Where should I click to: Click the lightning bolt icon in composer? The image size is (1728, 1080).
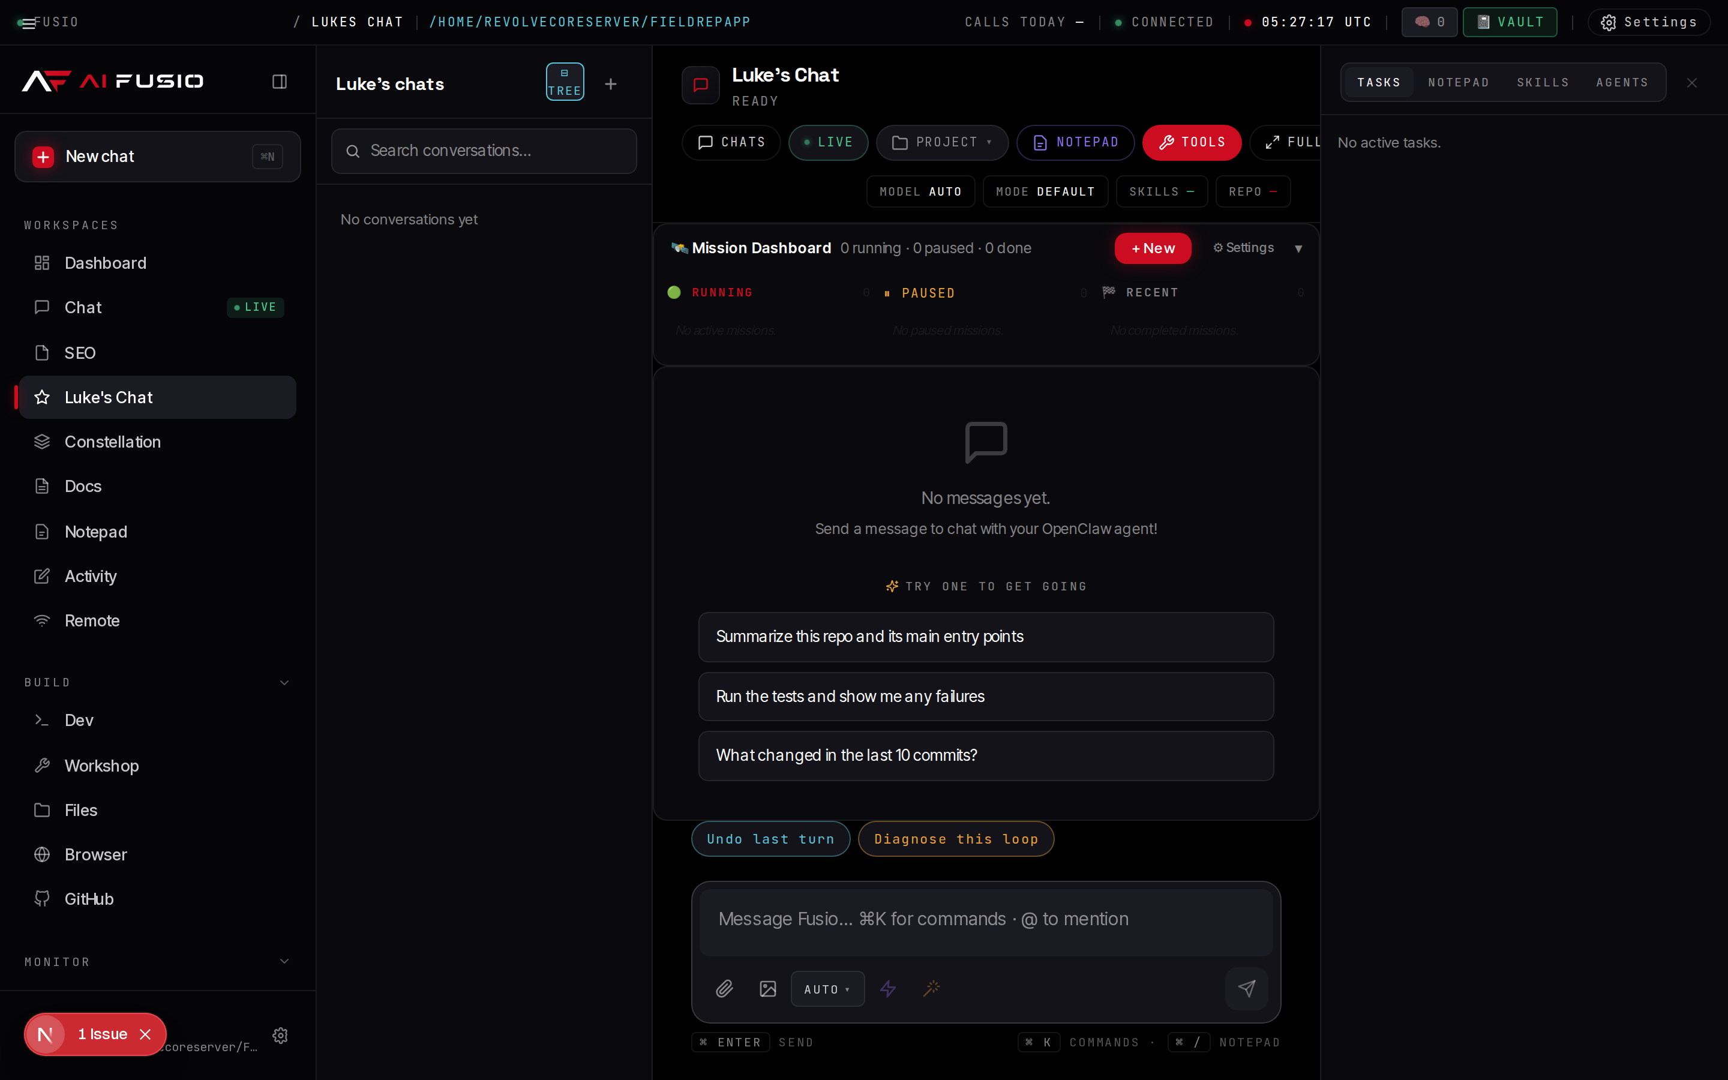coord(887,989)
